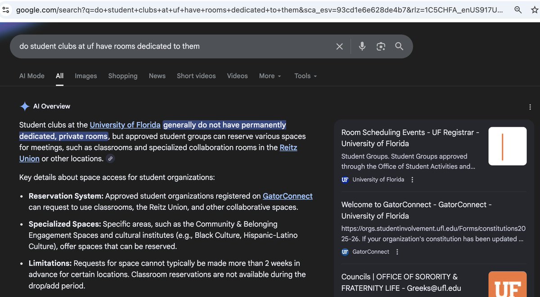The image size is (540, 297).
Task: Click the browser address bar URL
Action: (x=260, y=9)
